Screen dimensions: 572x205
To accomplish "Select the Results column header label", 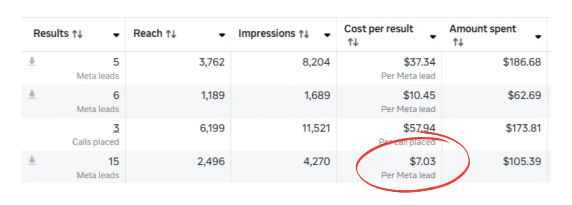I will pos(51,34).
